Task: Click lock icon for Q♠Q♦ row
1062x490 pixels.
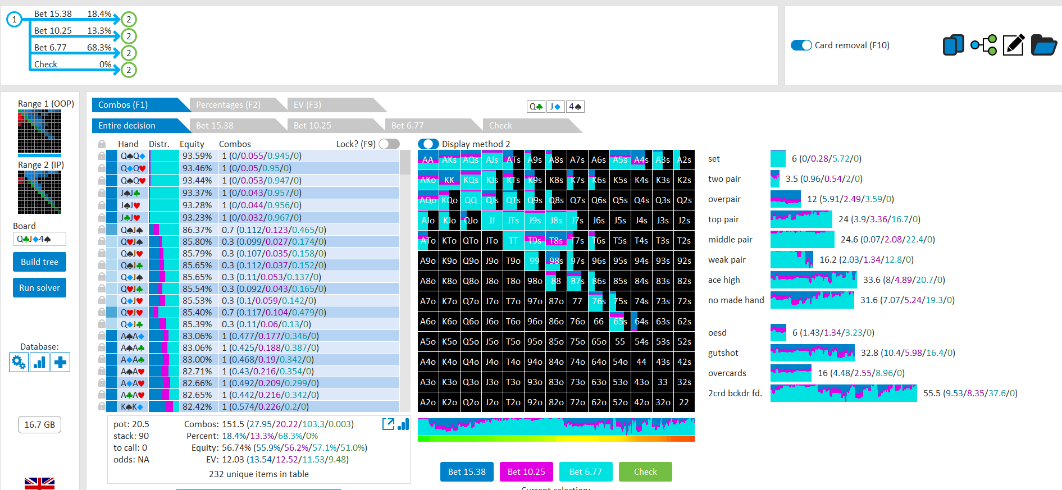Action: pos(102,156)
